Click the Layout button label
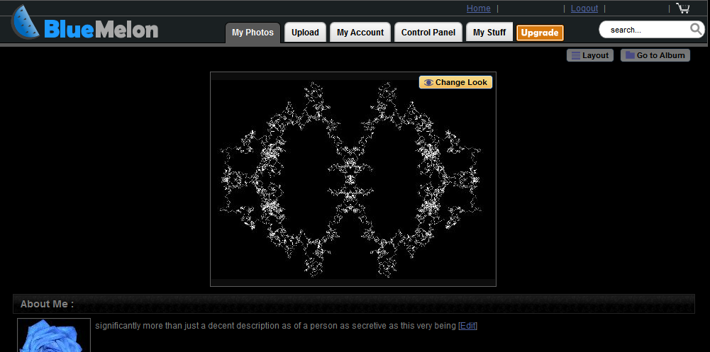This screenshot has height=352, width=710. (x=595, y=55)
